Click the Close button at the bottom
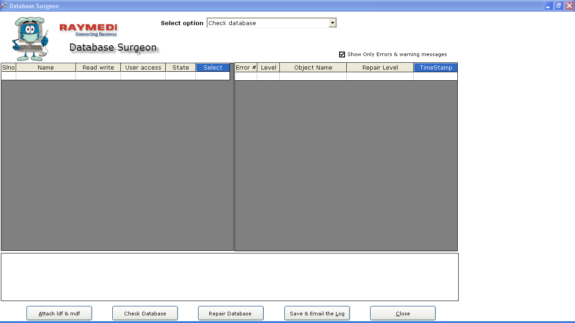This screenshot has height=323, width=575. [x=403, y=314]
